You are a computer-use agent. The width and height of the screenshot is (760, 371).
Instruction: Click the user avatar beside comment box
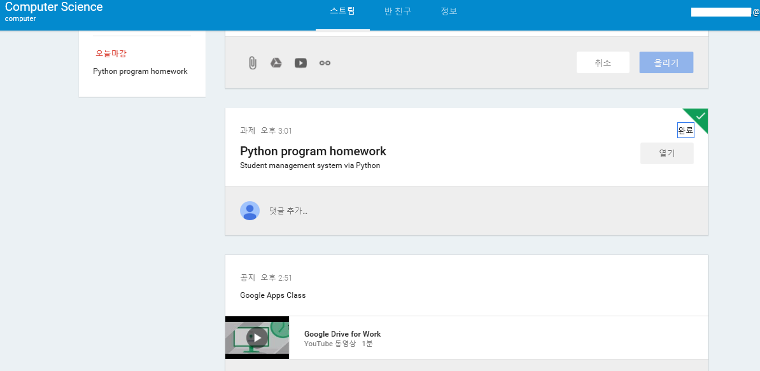tap(250, 211)
